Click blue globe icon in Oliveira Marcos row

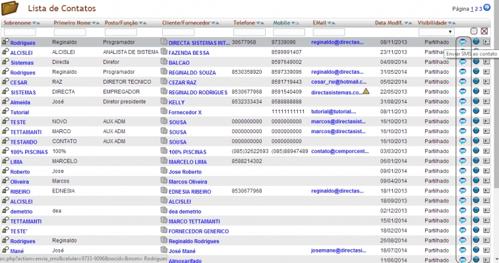point(476,180)
